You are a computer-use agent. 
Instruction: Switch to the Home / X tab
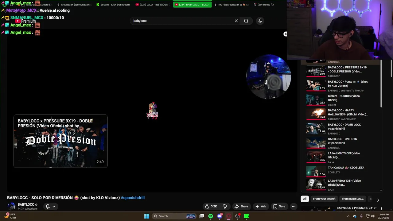264,5
